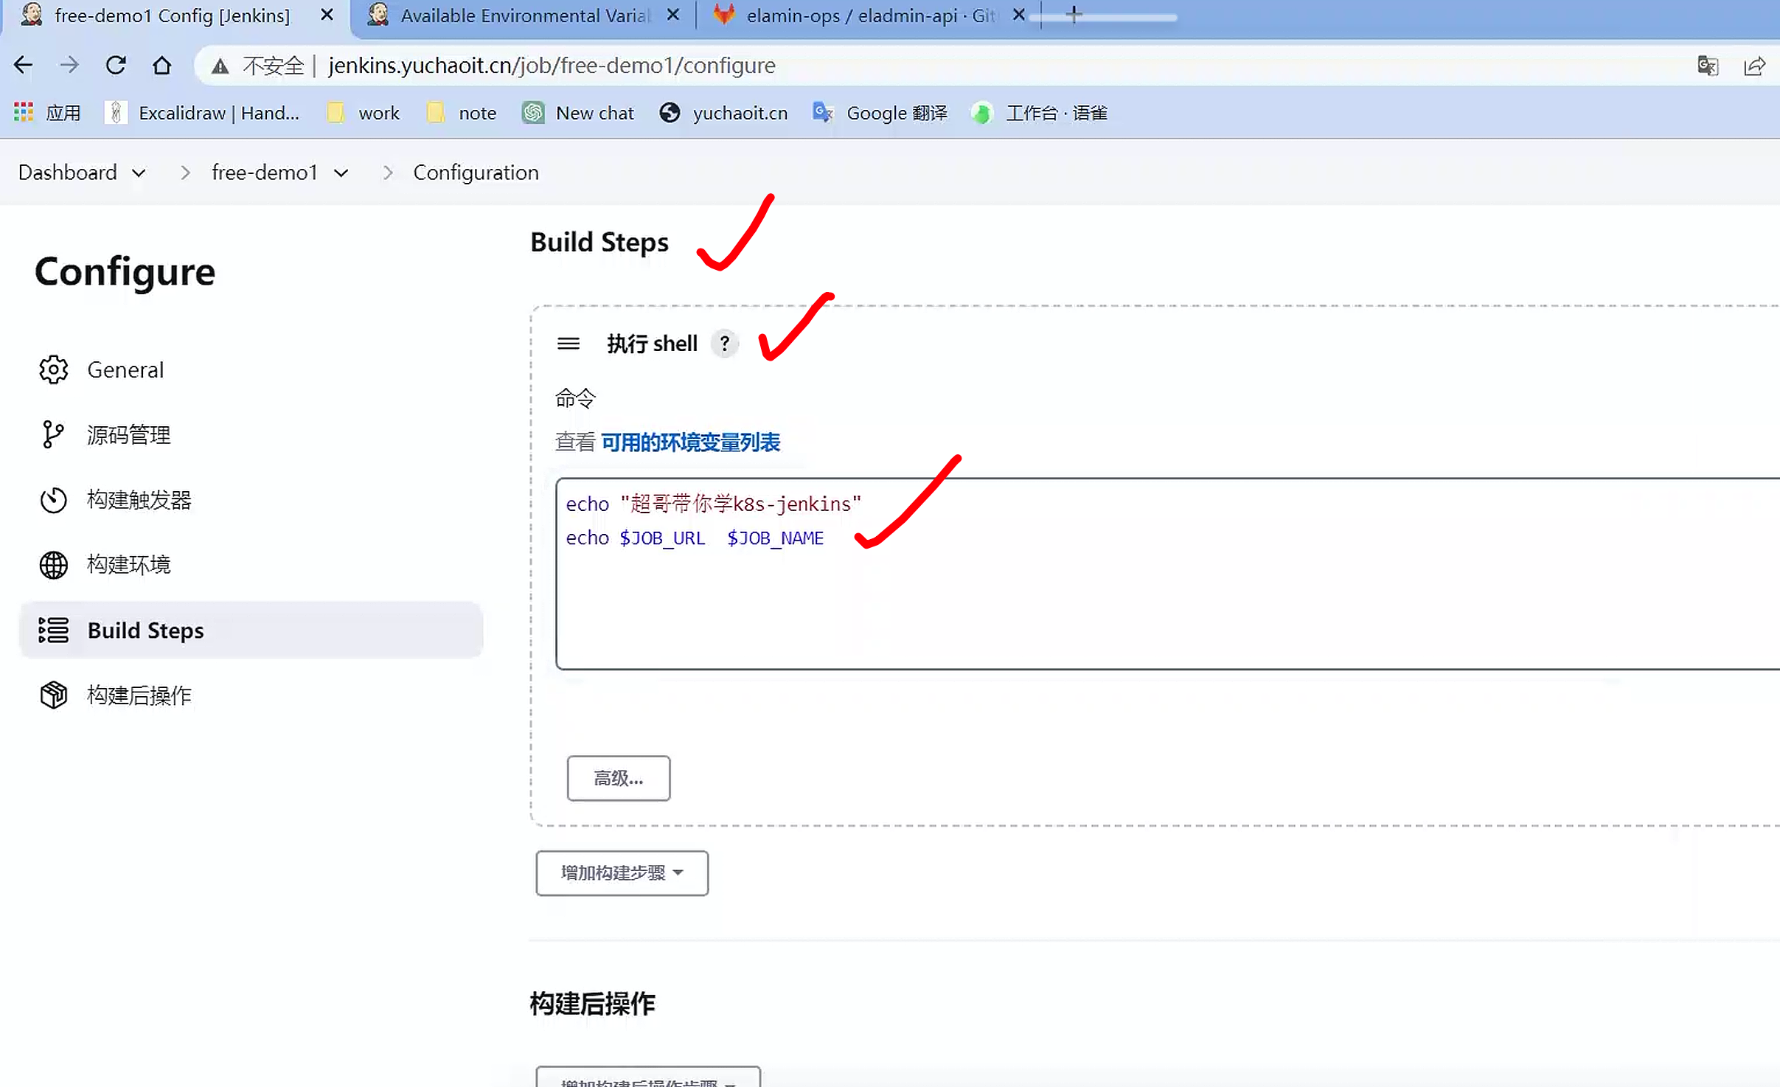Click the browser reload page icon
The width and height of the screenshot is (1780, 1087).
tap(116, 66)
